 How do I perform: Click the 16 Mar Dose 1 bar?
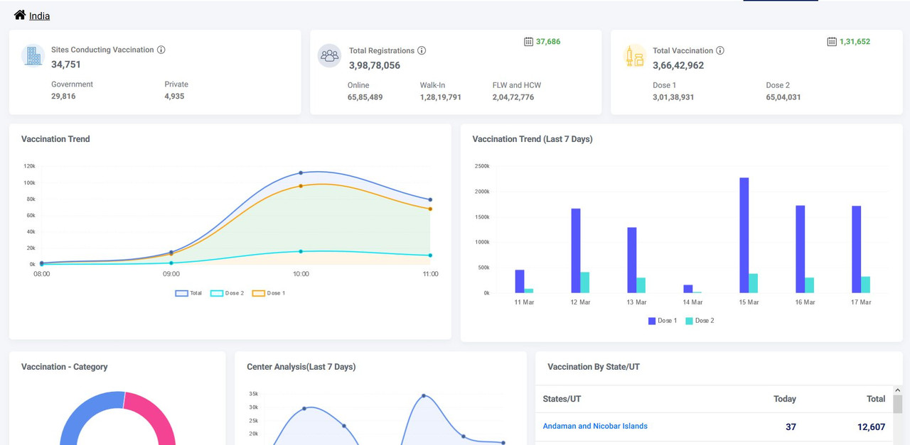(x=800, y=249)
